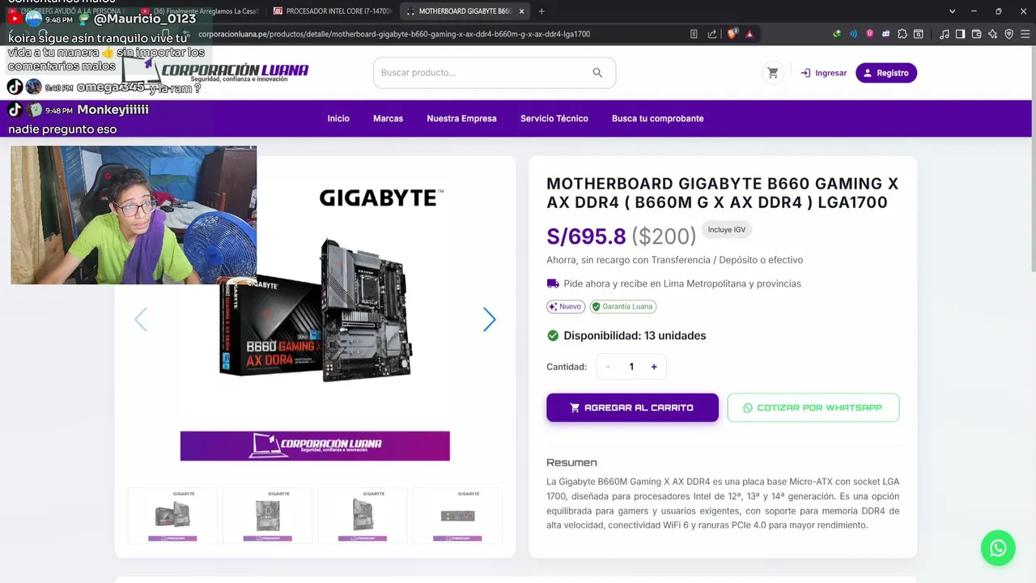Click the Nuevo badge
This screenshot has width=1036, height=583.
click(566, 307)
